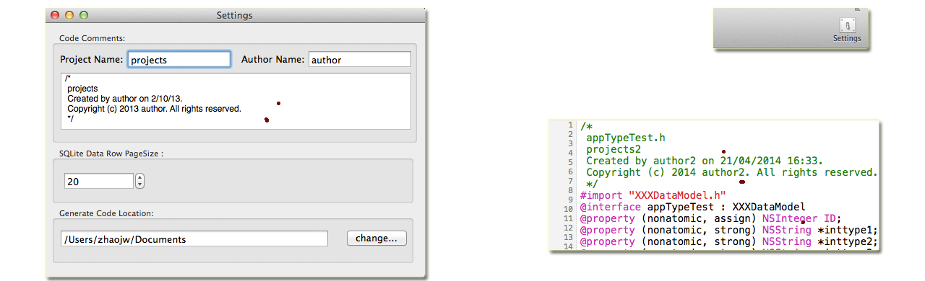Click 'Copyright (c) 2013 author' preview line
925x281 pixels.
tap(154, 109)
